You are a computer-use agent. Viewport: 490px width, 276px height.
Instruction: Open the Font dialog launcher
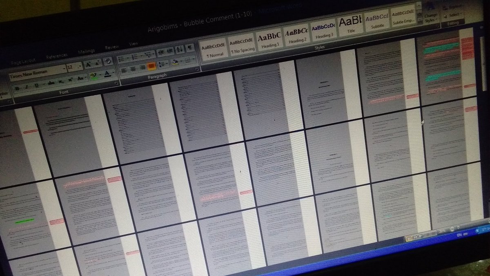point(116,83)
